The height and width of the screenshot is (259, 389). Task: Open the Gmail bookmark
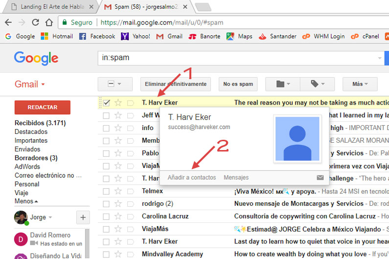pyautogui.click(x=169, y=37)
